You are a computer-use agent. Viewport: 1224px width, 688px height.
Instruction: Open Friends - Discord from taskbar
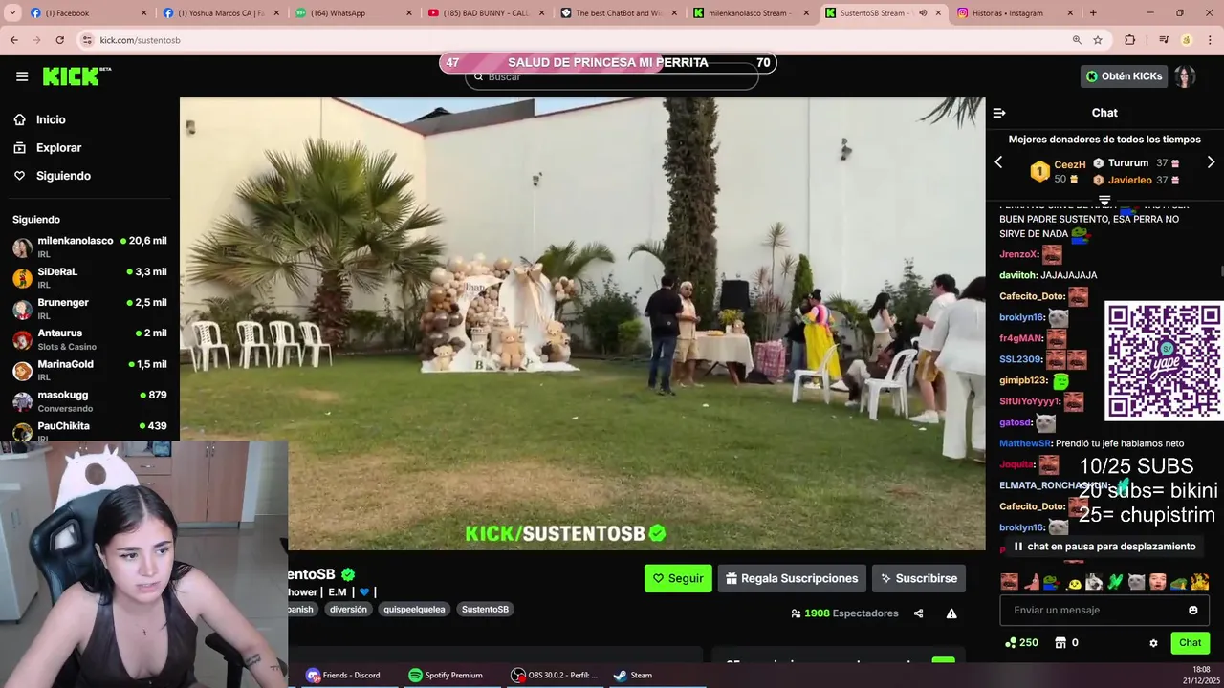pos(343,675)
